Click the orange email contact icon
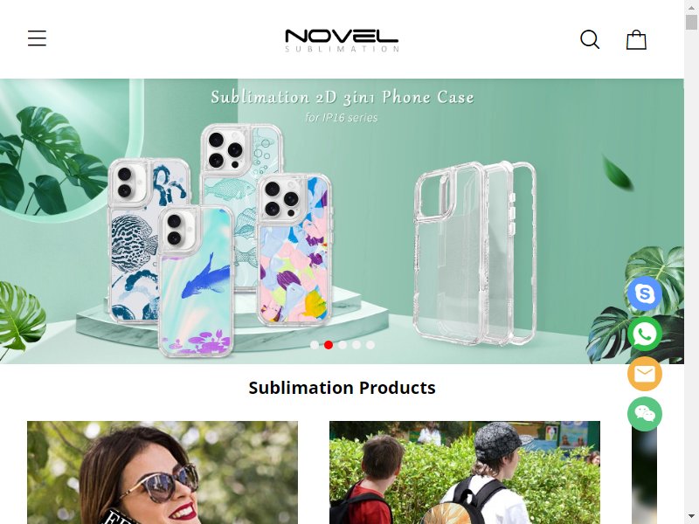Image resolution: width=699 pixels, height=524 pixels. click(x=645, y=374)
